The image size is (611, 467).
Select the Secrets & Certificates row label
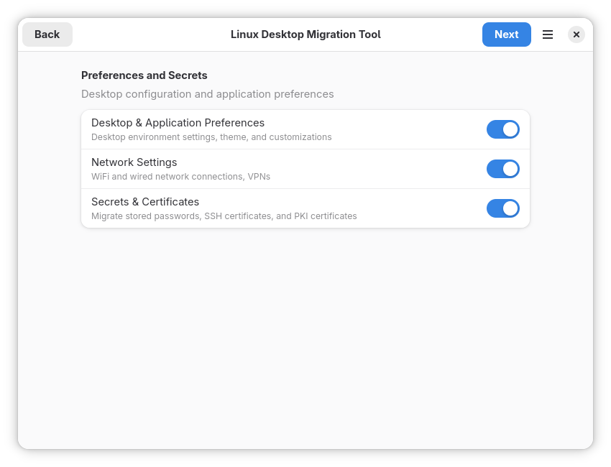click(x=144, y=202)
